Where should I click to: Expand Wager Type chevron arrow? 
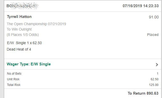(157, 65)
